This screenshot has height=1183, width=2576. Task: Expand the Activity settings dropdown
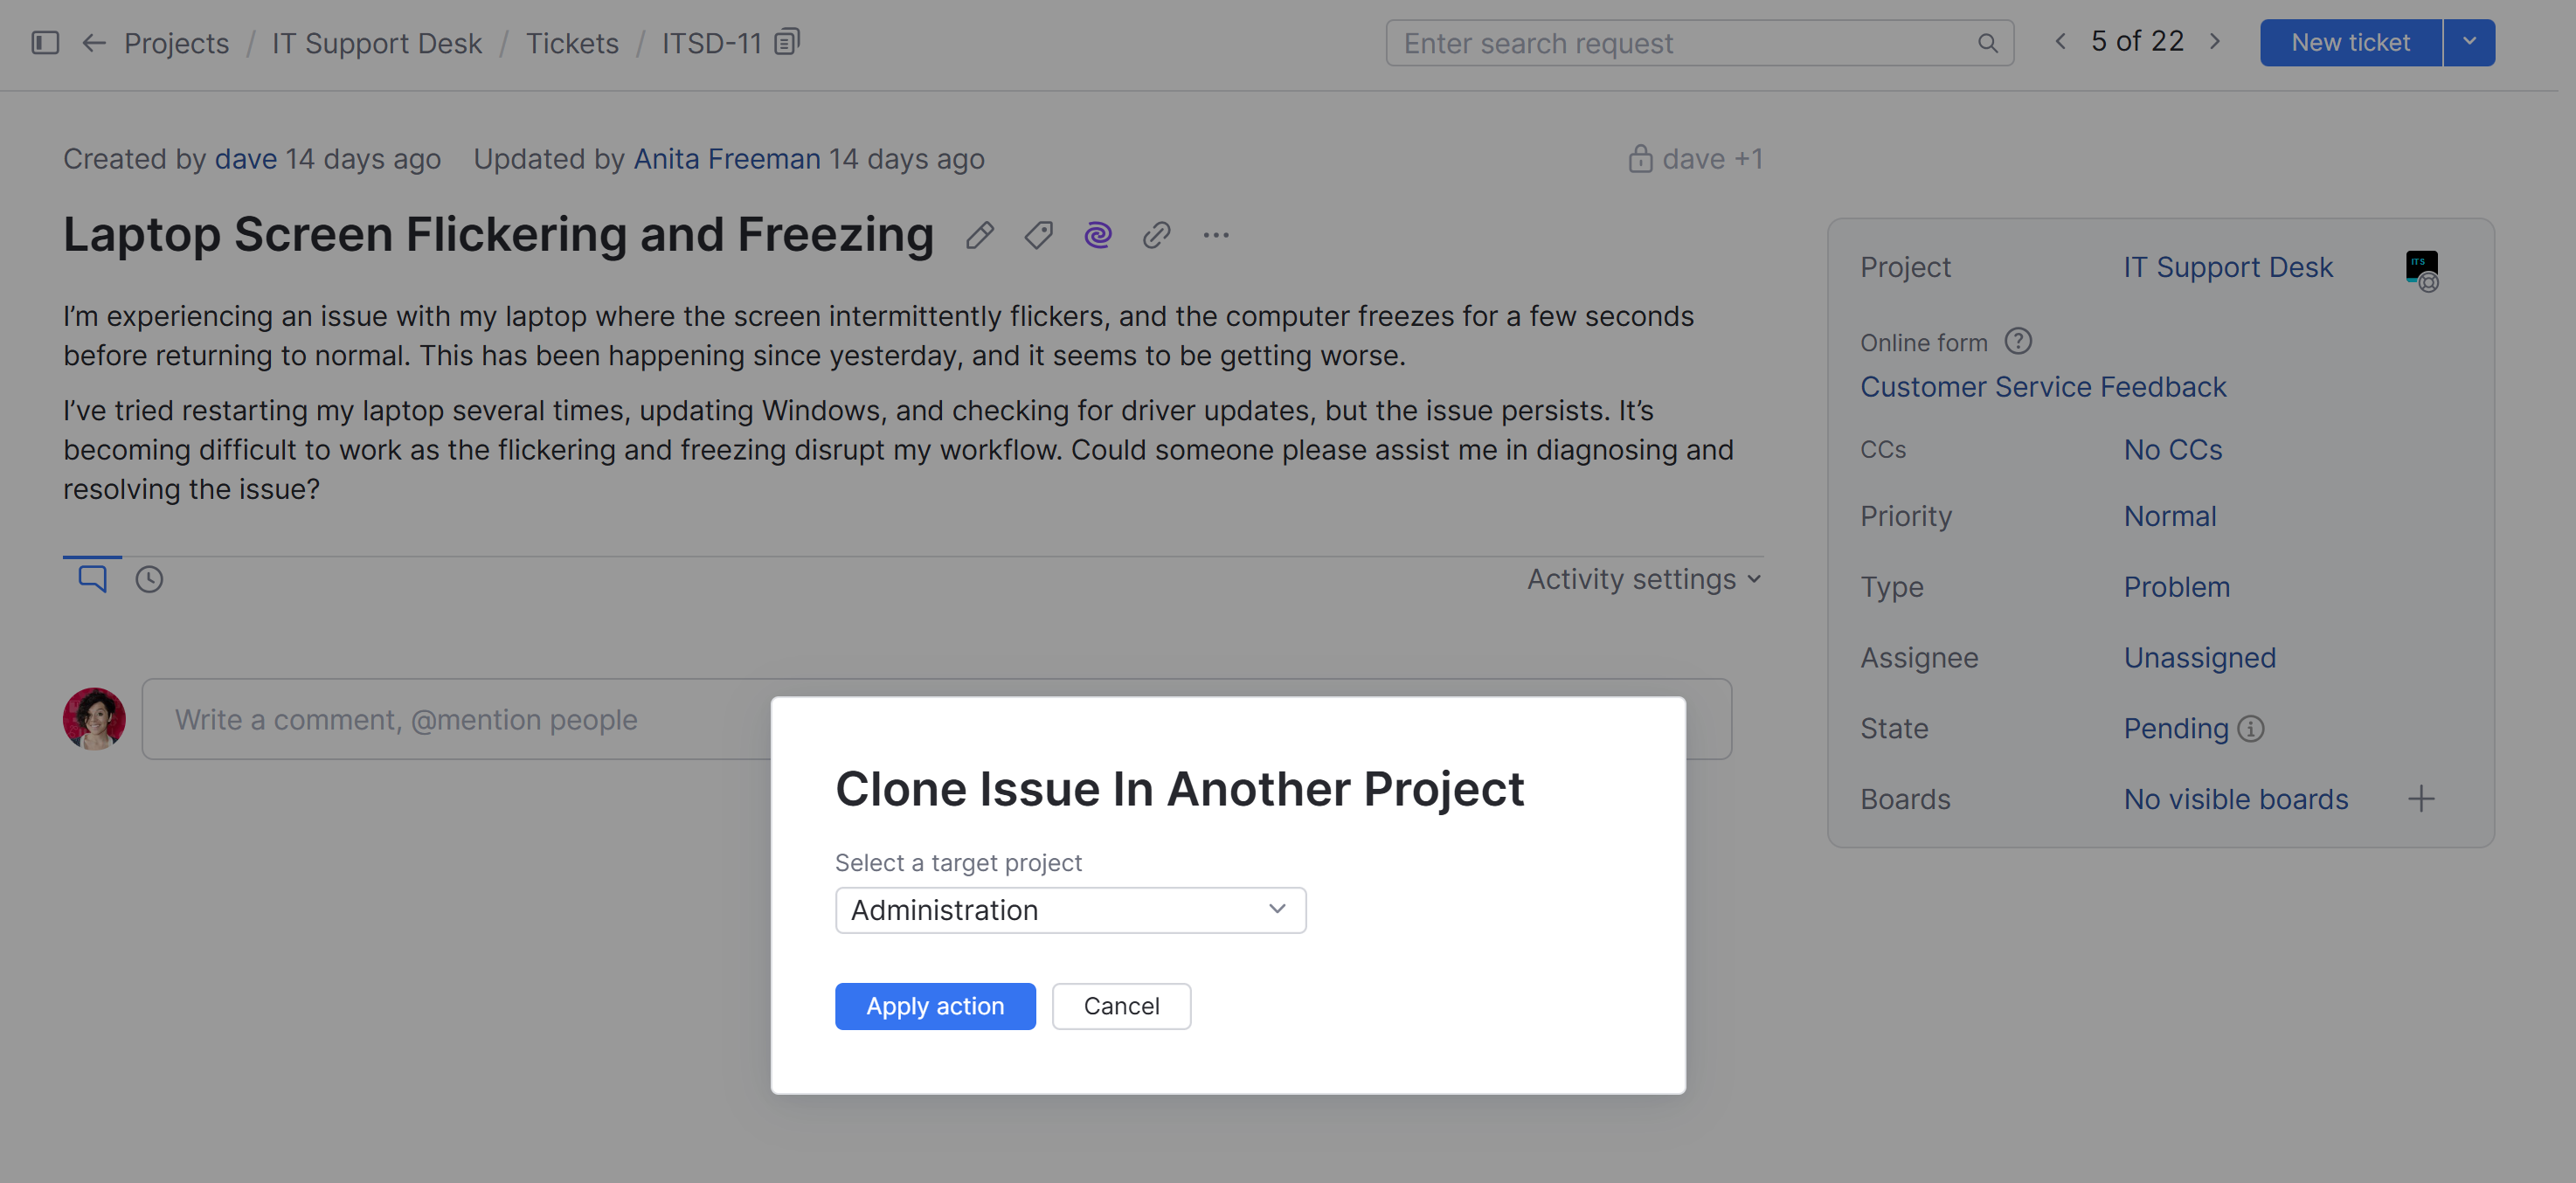pos(1643,579)
